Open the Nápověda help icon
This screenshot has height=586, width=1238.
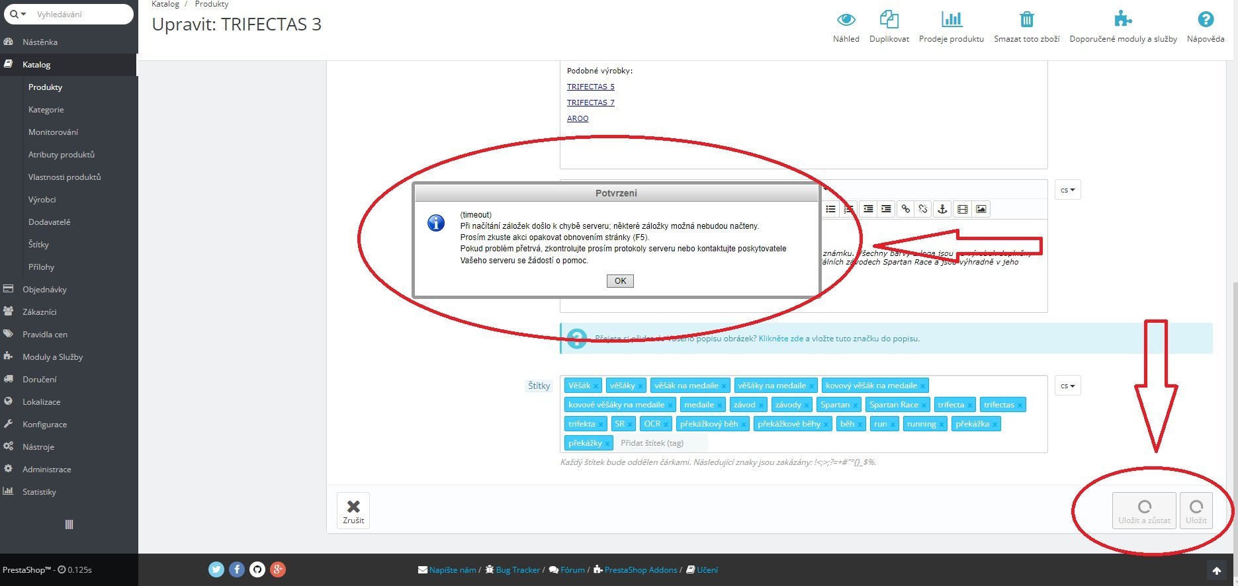[1206, 19]
